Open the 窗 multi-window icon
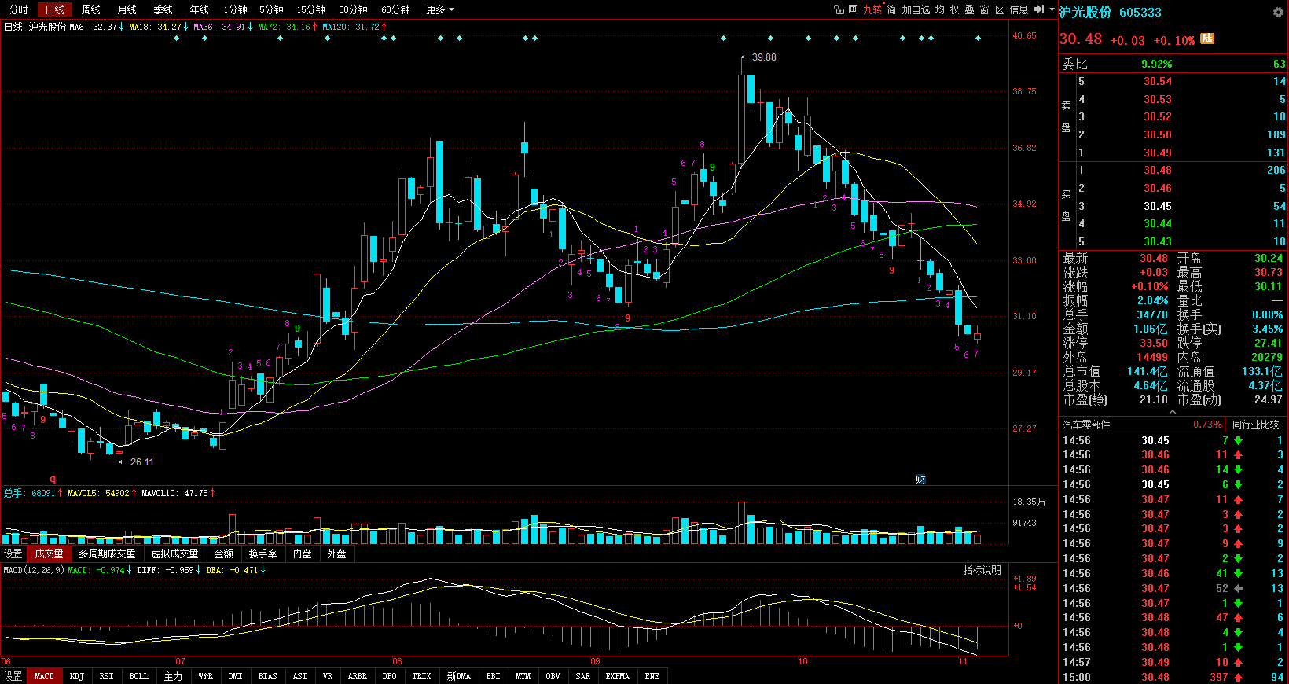 (x=984, y=9)
